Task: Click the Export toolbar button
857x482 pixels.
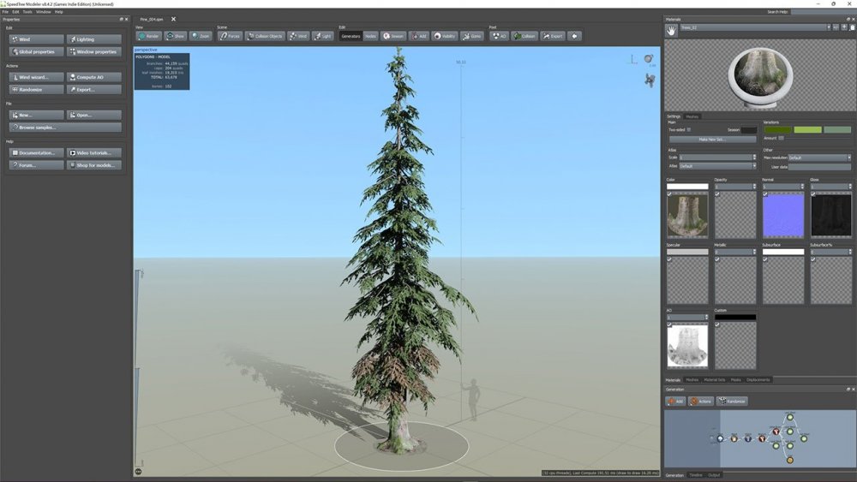Action: [x=553, y=36]
